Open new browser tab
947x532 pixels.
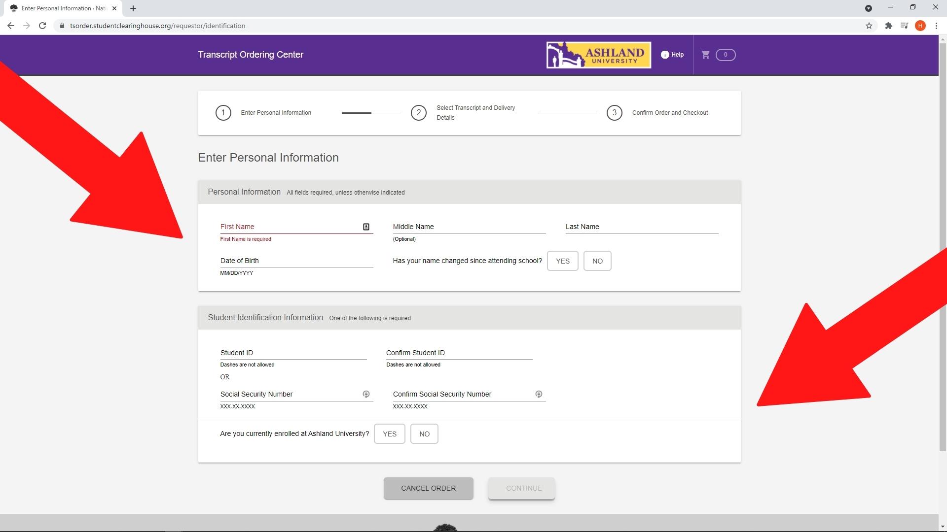pos(133,8)
